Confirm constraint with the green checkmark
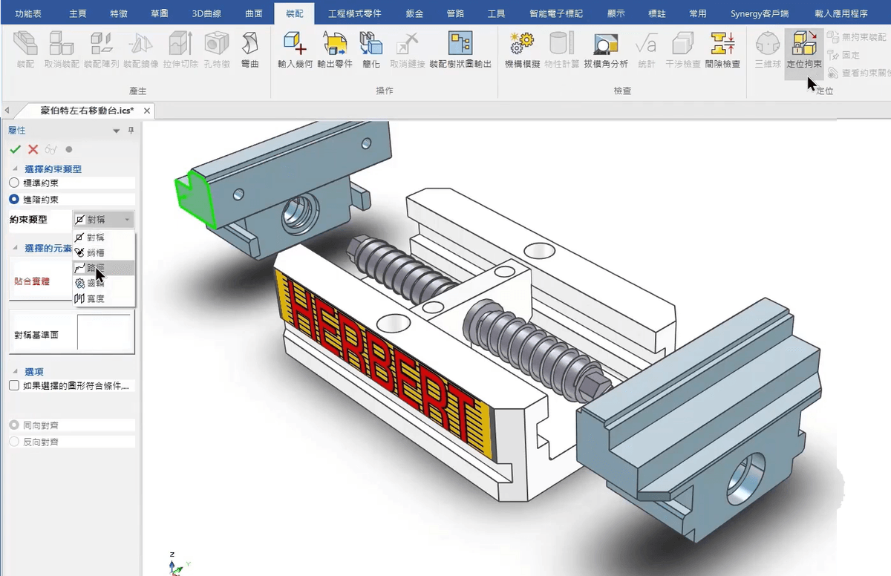The image size is (891, 576). tap(15, 149)
